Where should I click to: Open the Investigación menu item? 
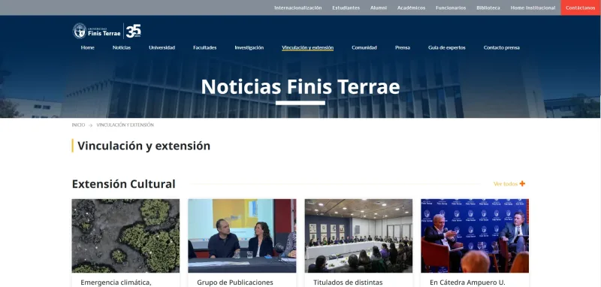(249, 47)
